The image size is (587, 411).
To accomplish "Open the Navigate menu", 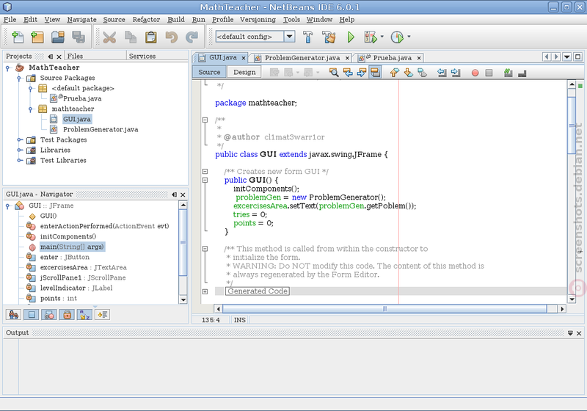I will click(x=81, y=20).
